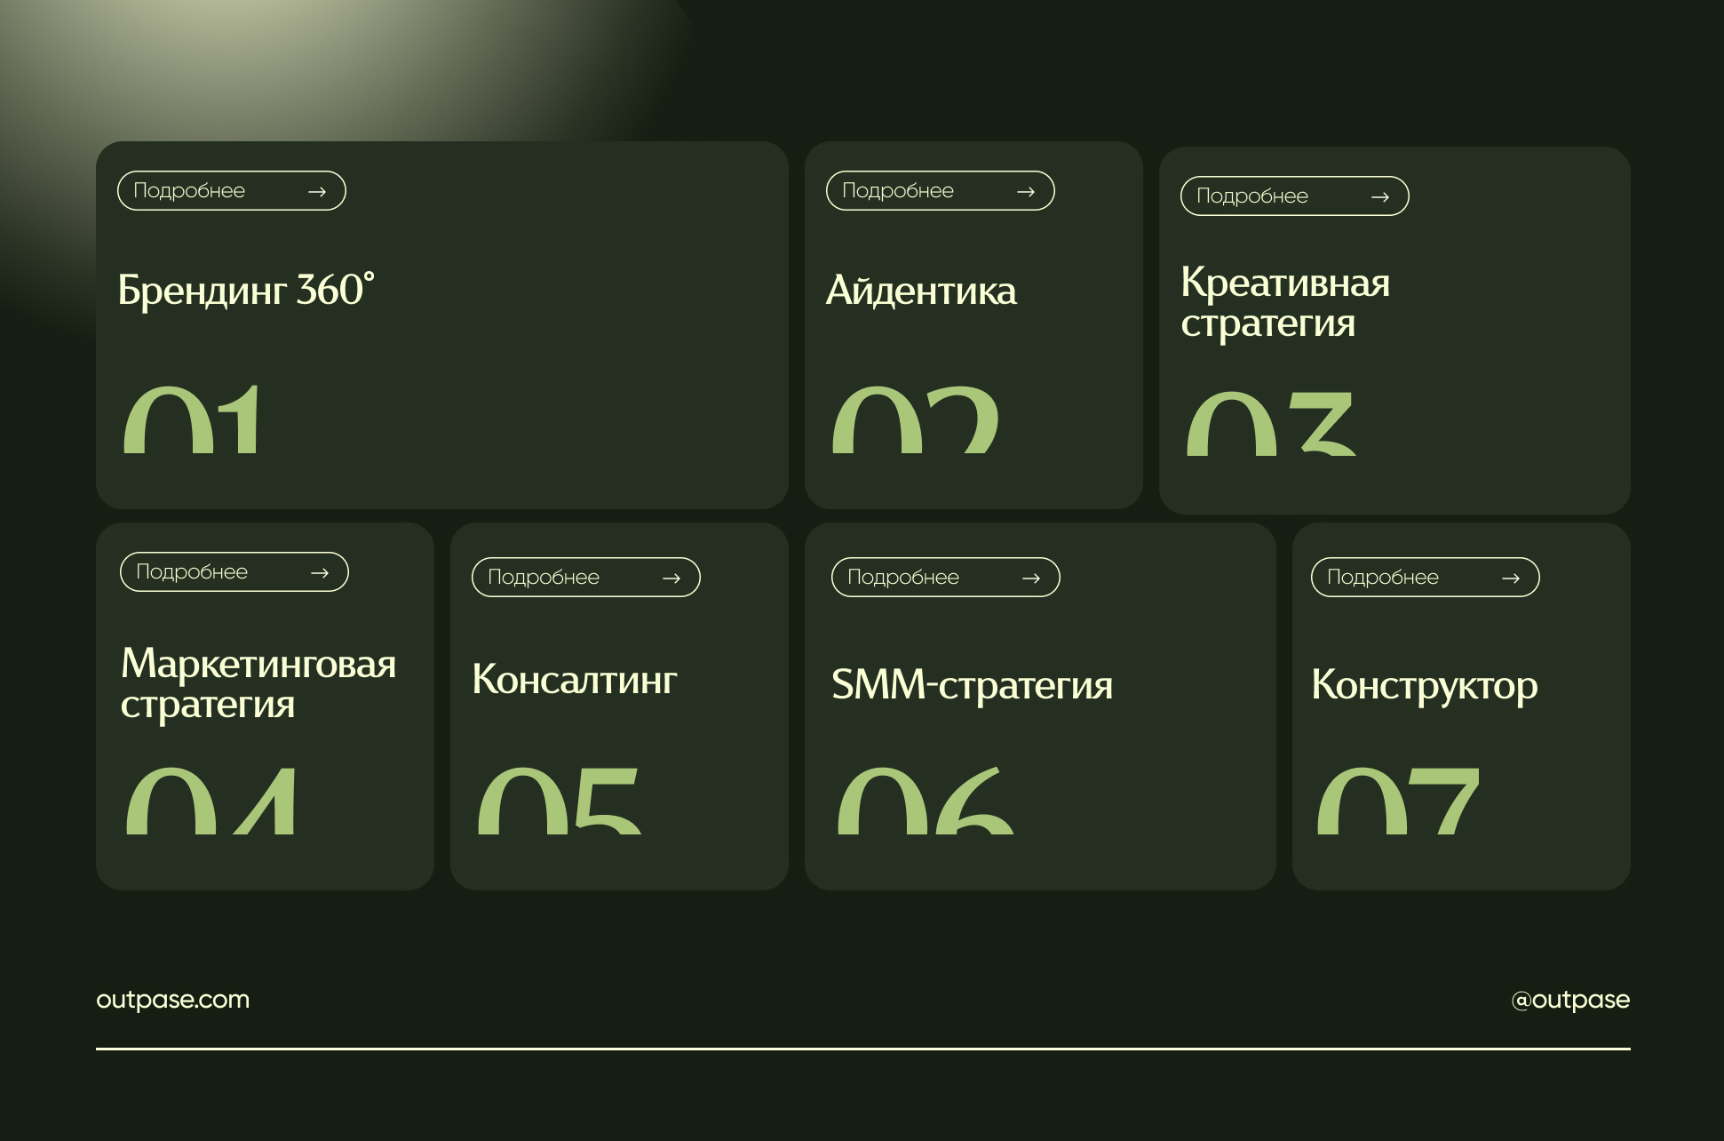This screenshot has height=1141, width=1724.
Task: Click the large 01 number
Action: click(193, 420)
